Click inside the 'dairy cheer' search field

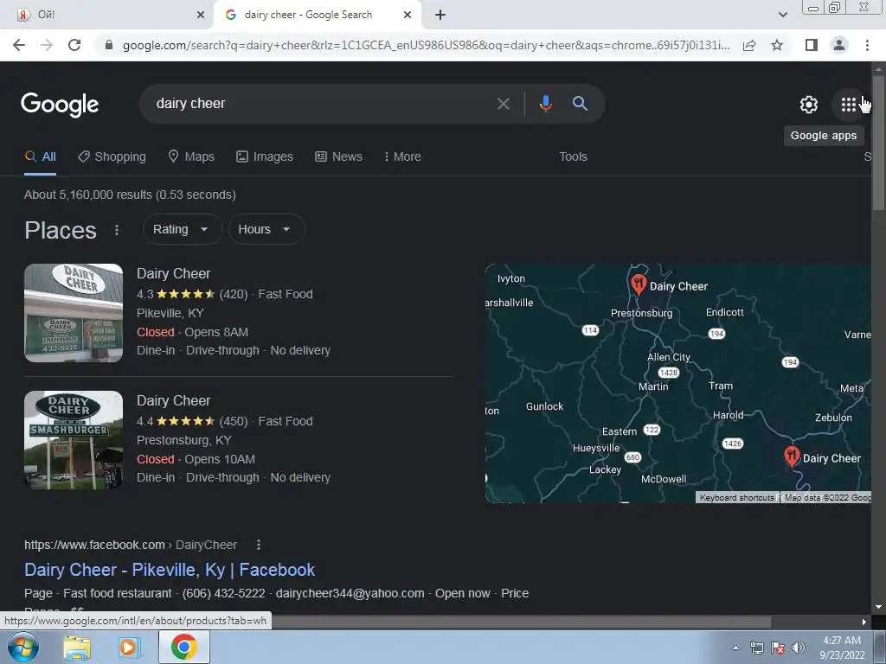pos(322,104)
